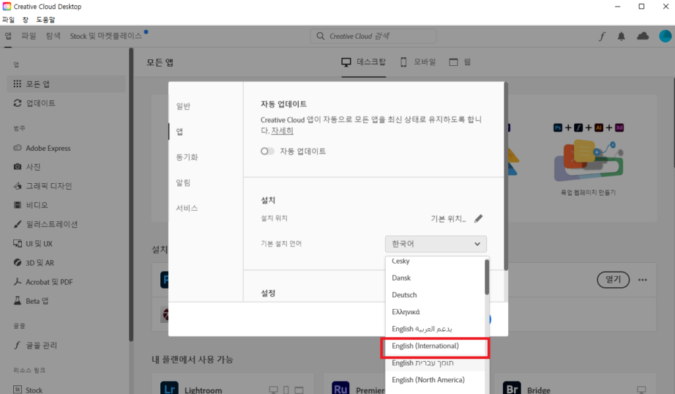Open the 파일 menu in menu bar

pos(9,20)
